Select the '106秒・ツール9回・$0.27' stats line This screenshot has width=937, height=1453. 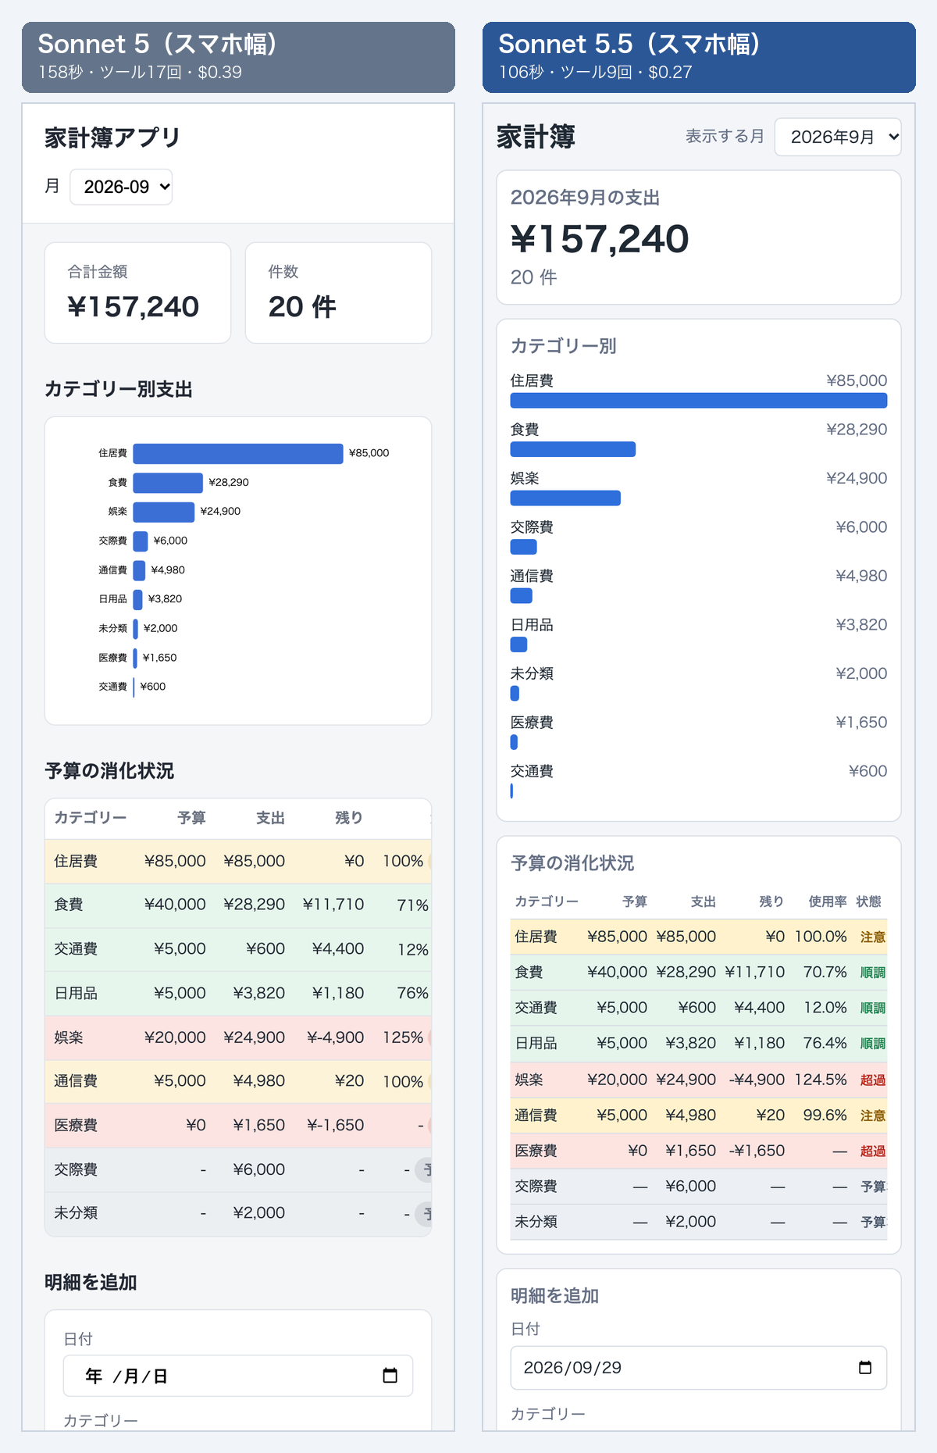pos(596,72)
